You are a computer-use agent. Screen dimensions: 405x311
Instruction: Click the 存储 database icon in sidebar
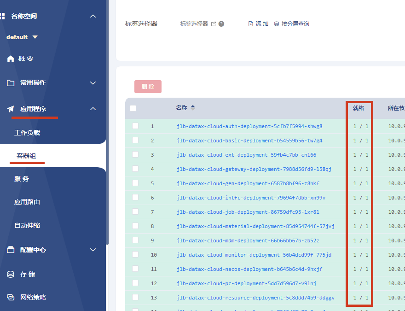pyautogui.click(x=11, y=274)
